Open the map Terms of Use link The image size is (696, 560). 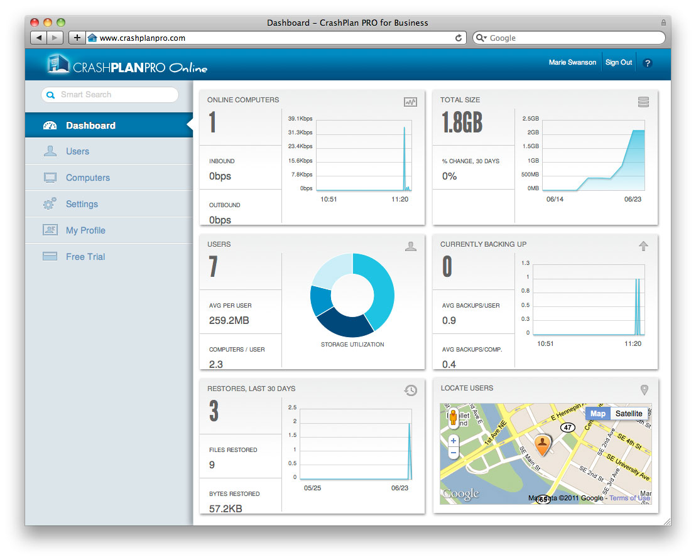pos(629,498)
